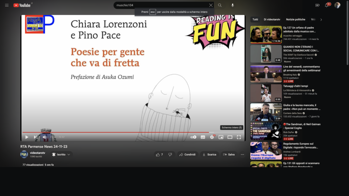Viewport: 349px width, 196px height.
Task: Open the notifications bell
Action: (x=327, y=5)
